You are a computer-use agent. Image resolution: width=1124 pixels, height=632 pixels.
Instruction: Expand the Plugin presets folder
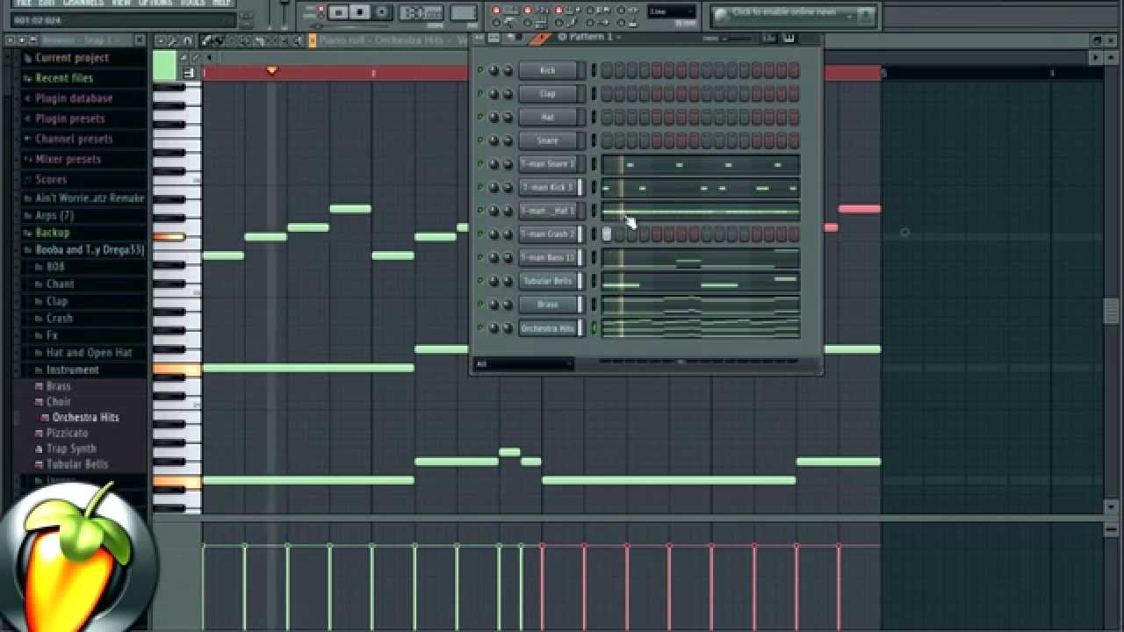point(70,118)
